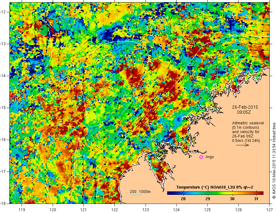Click the '29' color bar tick label

pos(208,199)
